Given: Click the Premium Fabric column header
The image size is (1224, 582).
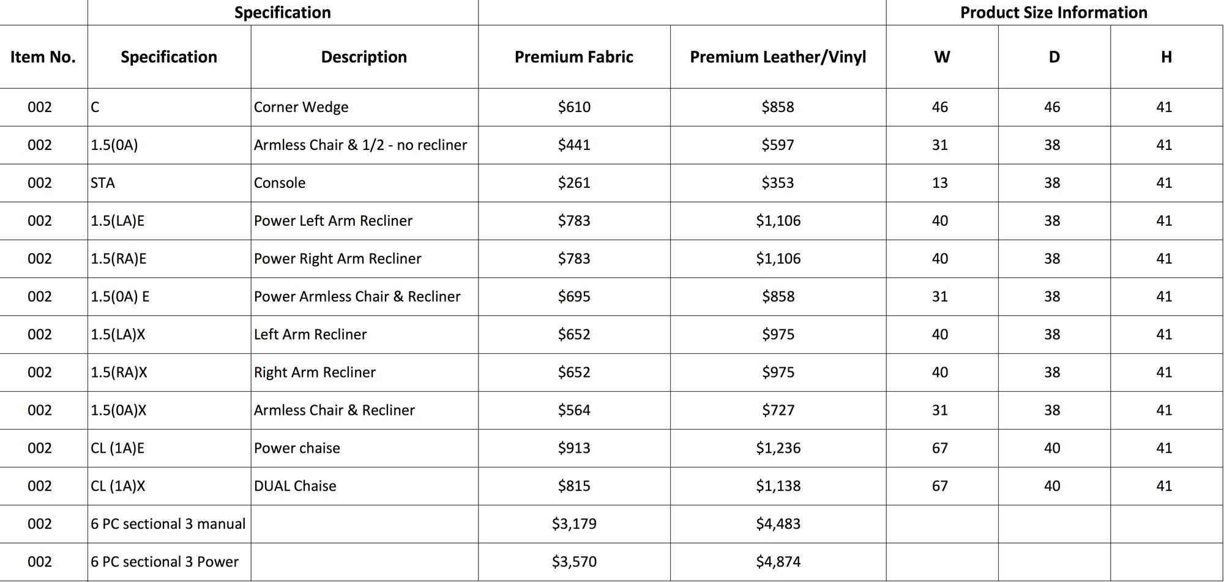Looking at the screenshot, I should click(574, 57).
